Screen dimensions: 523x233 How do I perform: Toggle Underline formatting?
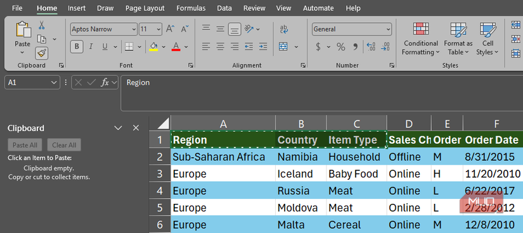pyautogui.click(x=105, y=46)
